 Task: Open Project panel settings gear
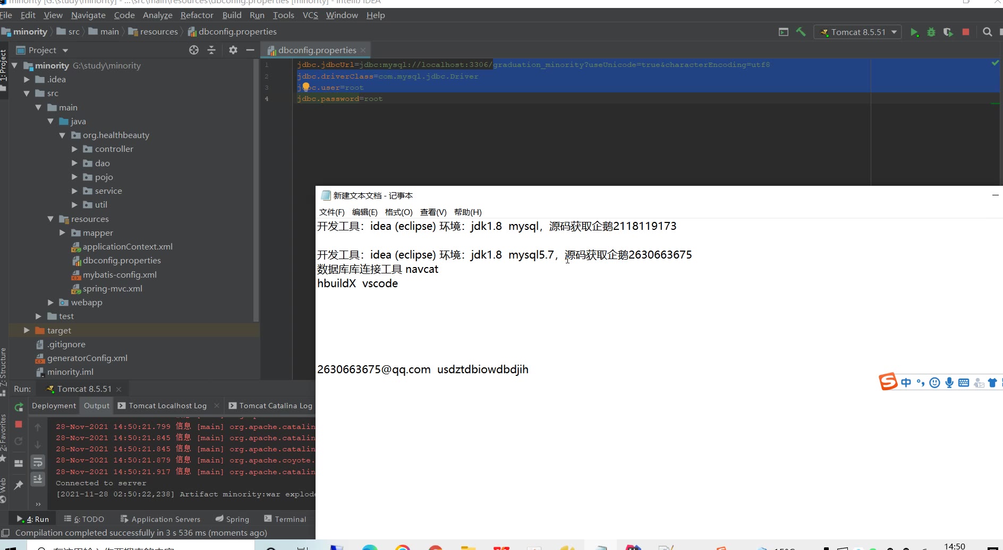point(233,50)
